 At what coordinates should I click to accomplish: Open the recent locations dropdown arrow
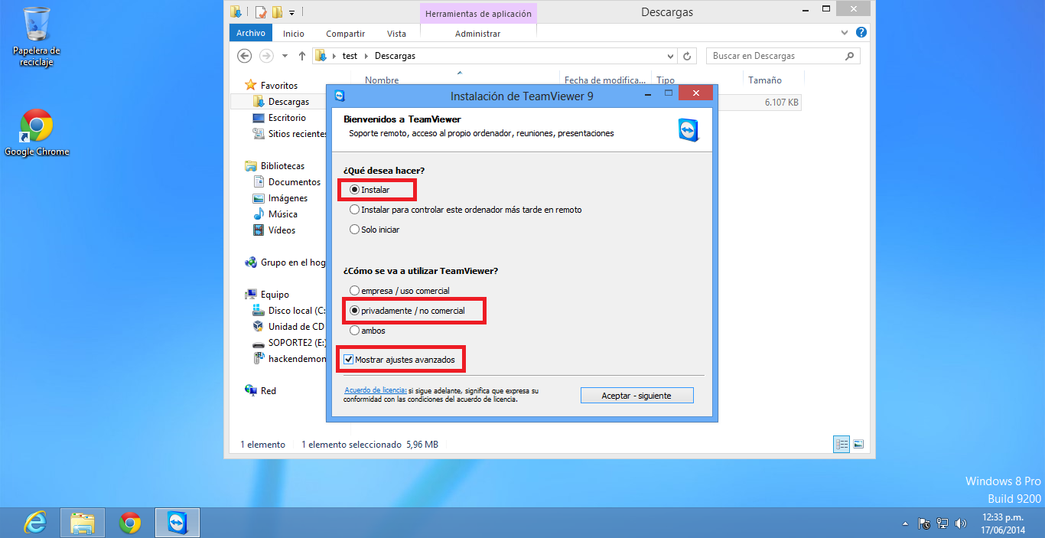[x=285, y=56]
